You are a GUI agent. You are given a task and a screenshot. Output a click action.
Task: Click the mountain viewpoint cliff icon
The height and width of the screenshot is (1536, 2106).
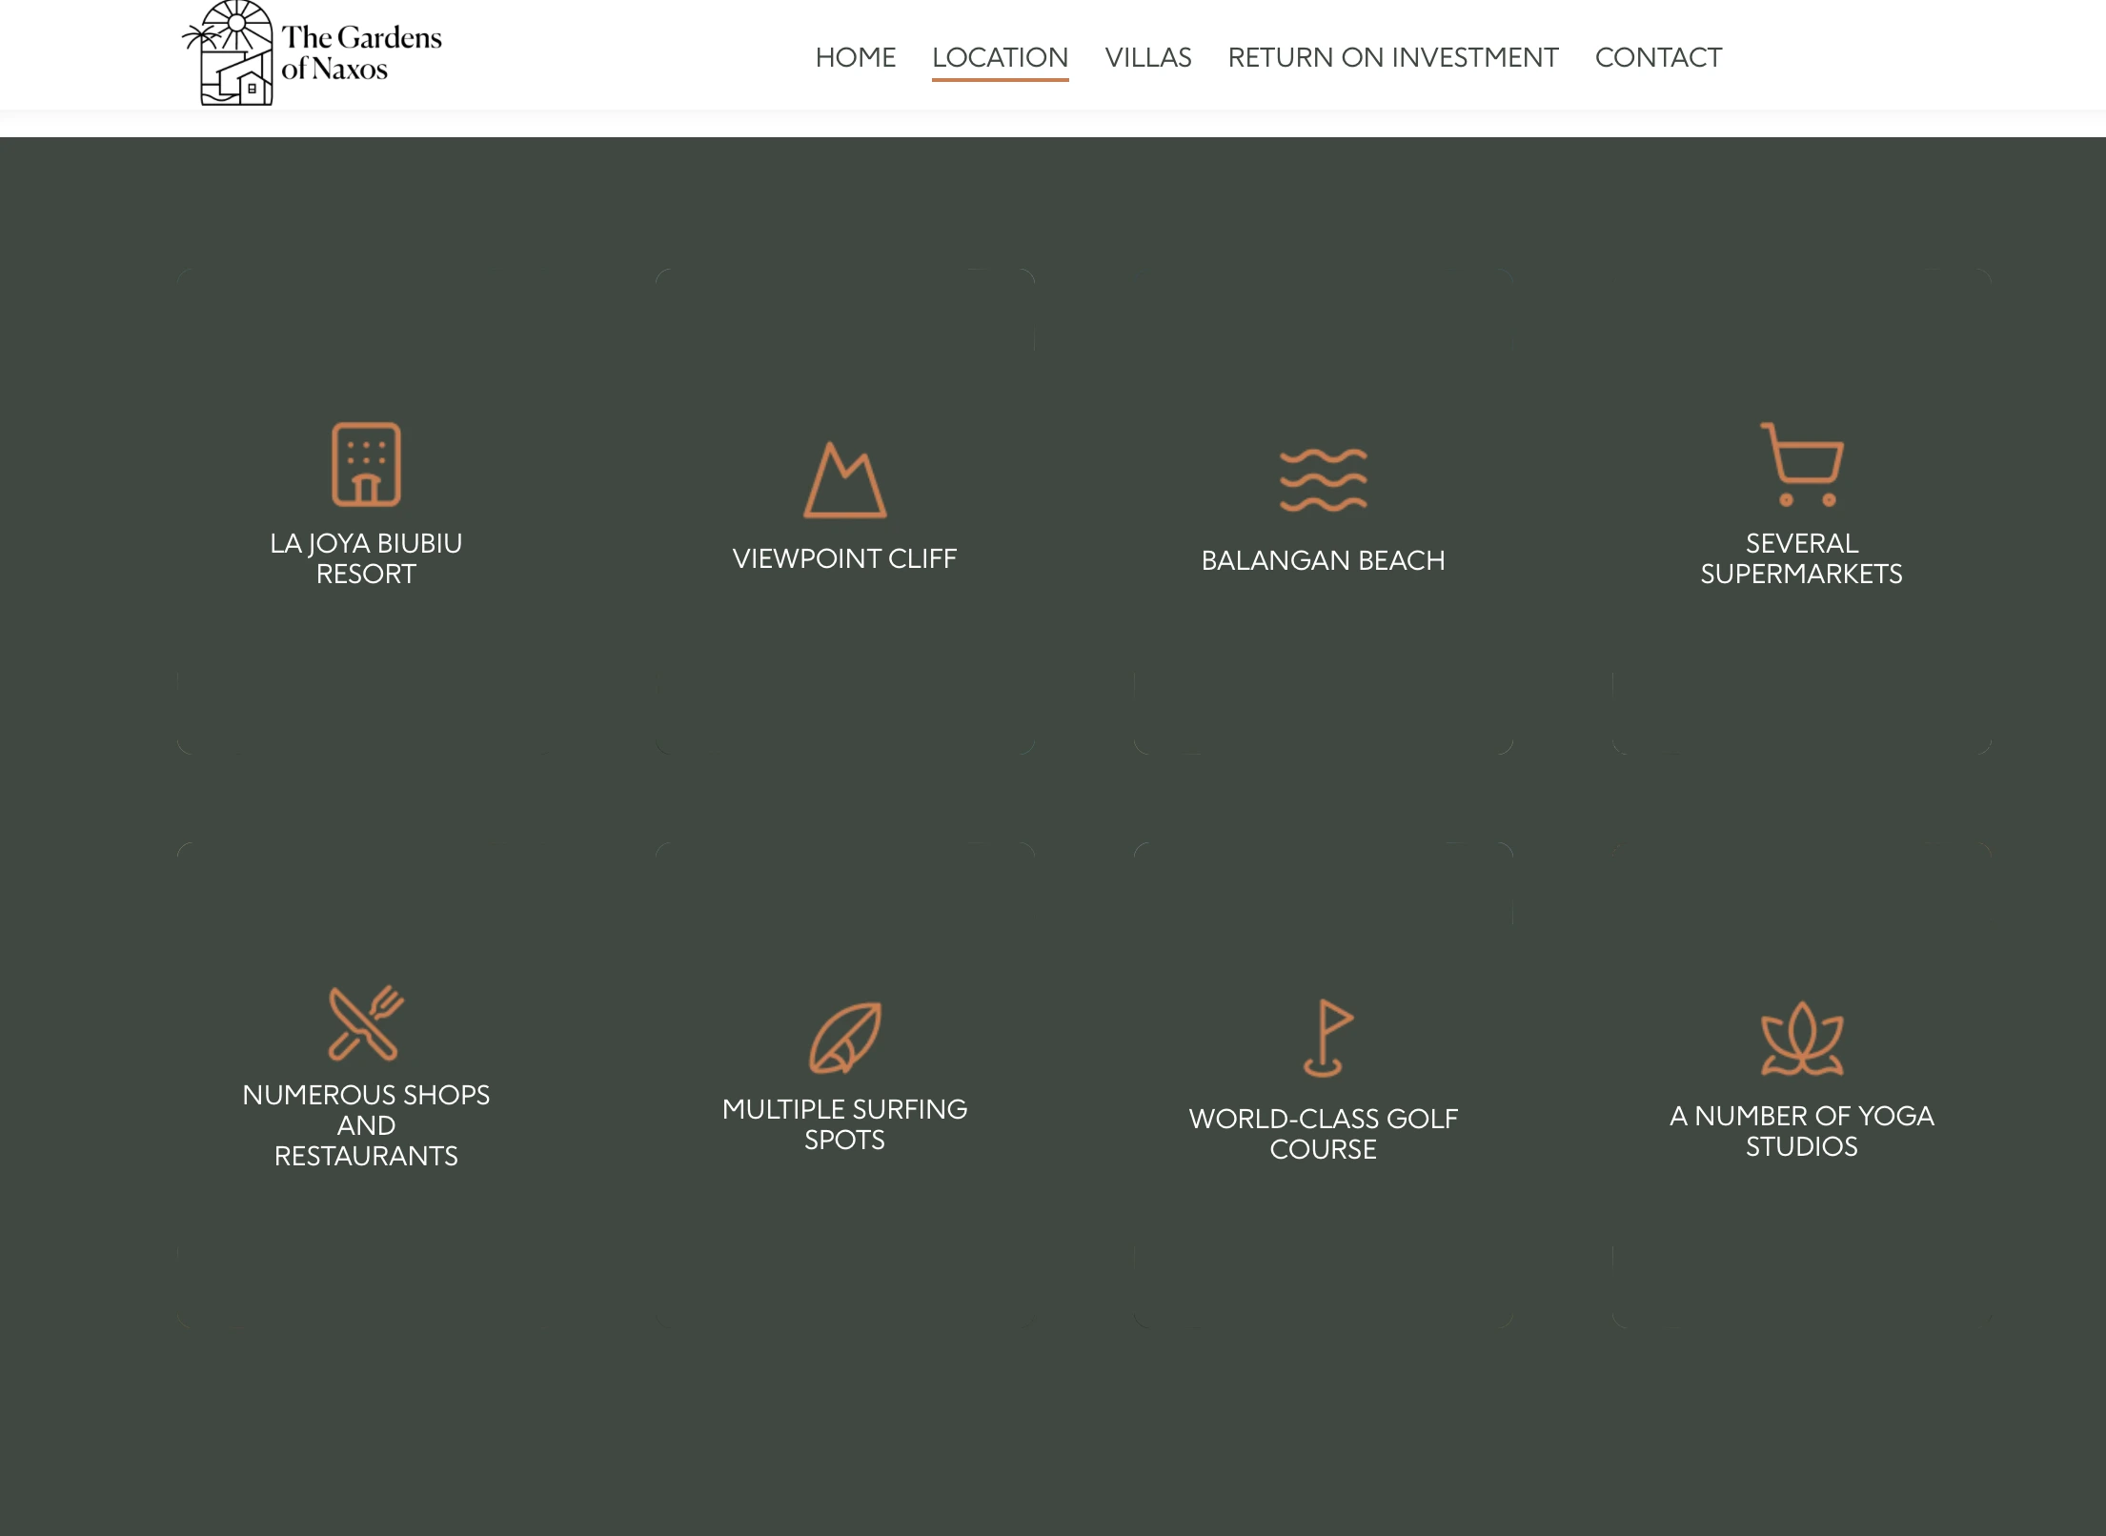pos(844,480)
